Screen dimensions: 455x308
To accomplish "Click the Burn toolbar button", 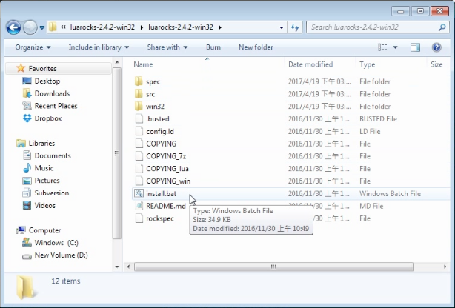I will point(213,47).
